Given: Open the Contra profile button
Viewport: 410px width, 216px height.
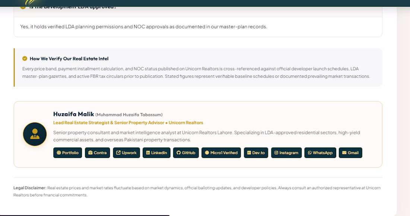Looking at the screenshot, I should 97,152.
